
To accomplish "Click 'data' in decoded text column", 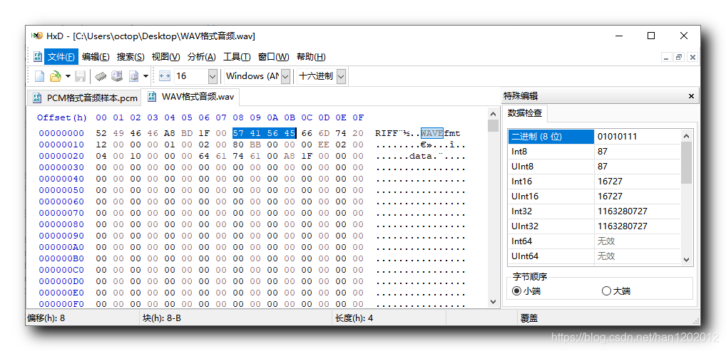I will point(421,157).
